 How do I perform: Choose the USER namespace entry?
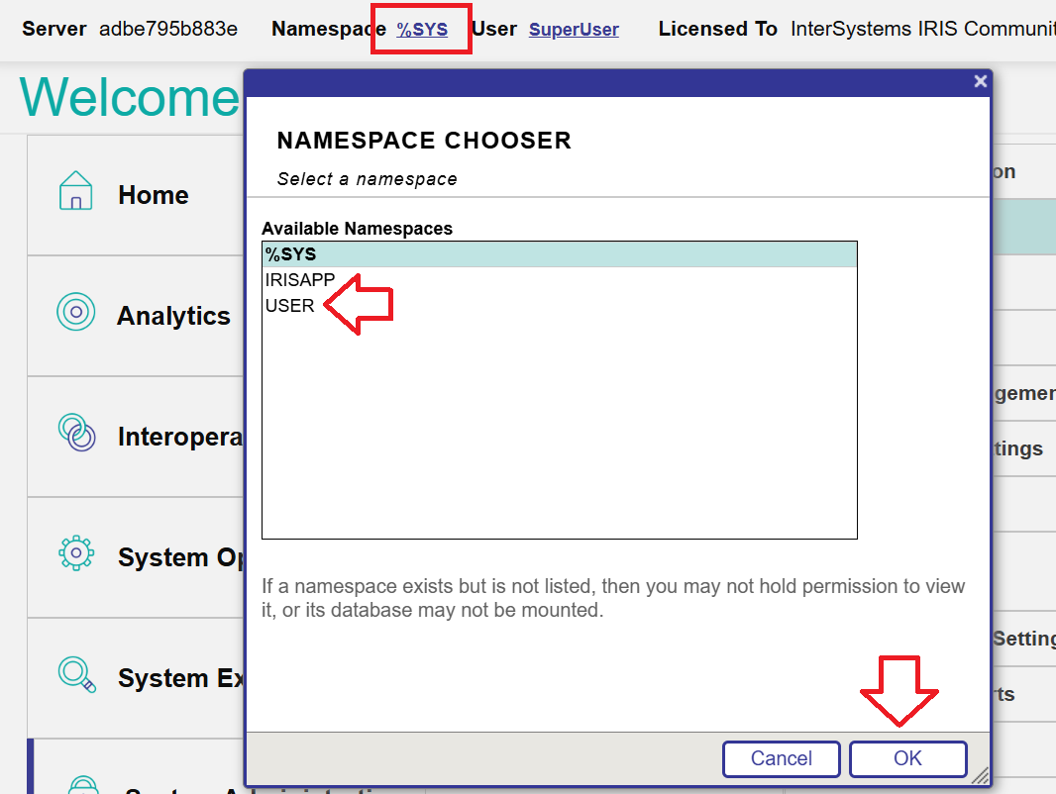[x=289, y=306]
